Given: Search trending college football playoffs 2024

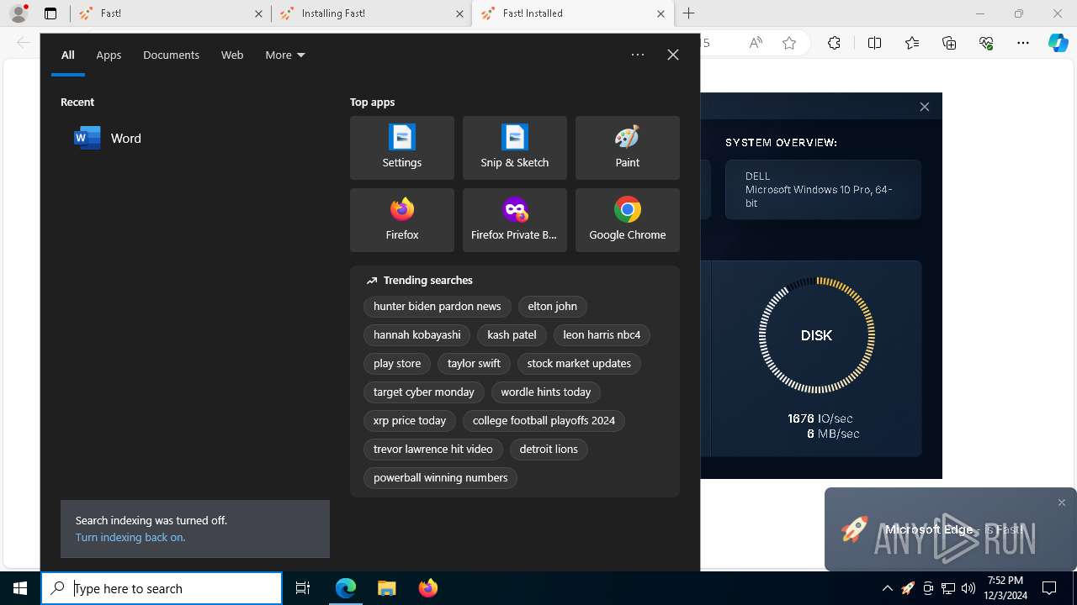Looking at the screenshot, I should click(x=544, y=421).
